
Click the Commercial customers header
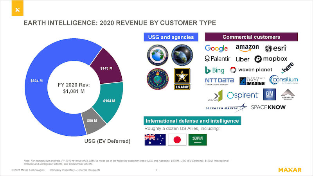coord(251,37)
